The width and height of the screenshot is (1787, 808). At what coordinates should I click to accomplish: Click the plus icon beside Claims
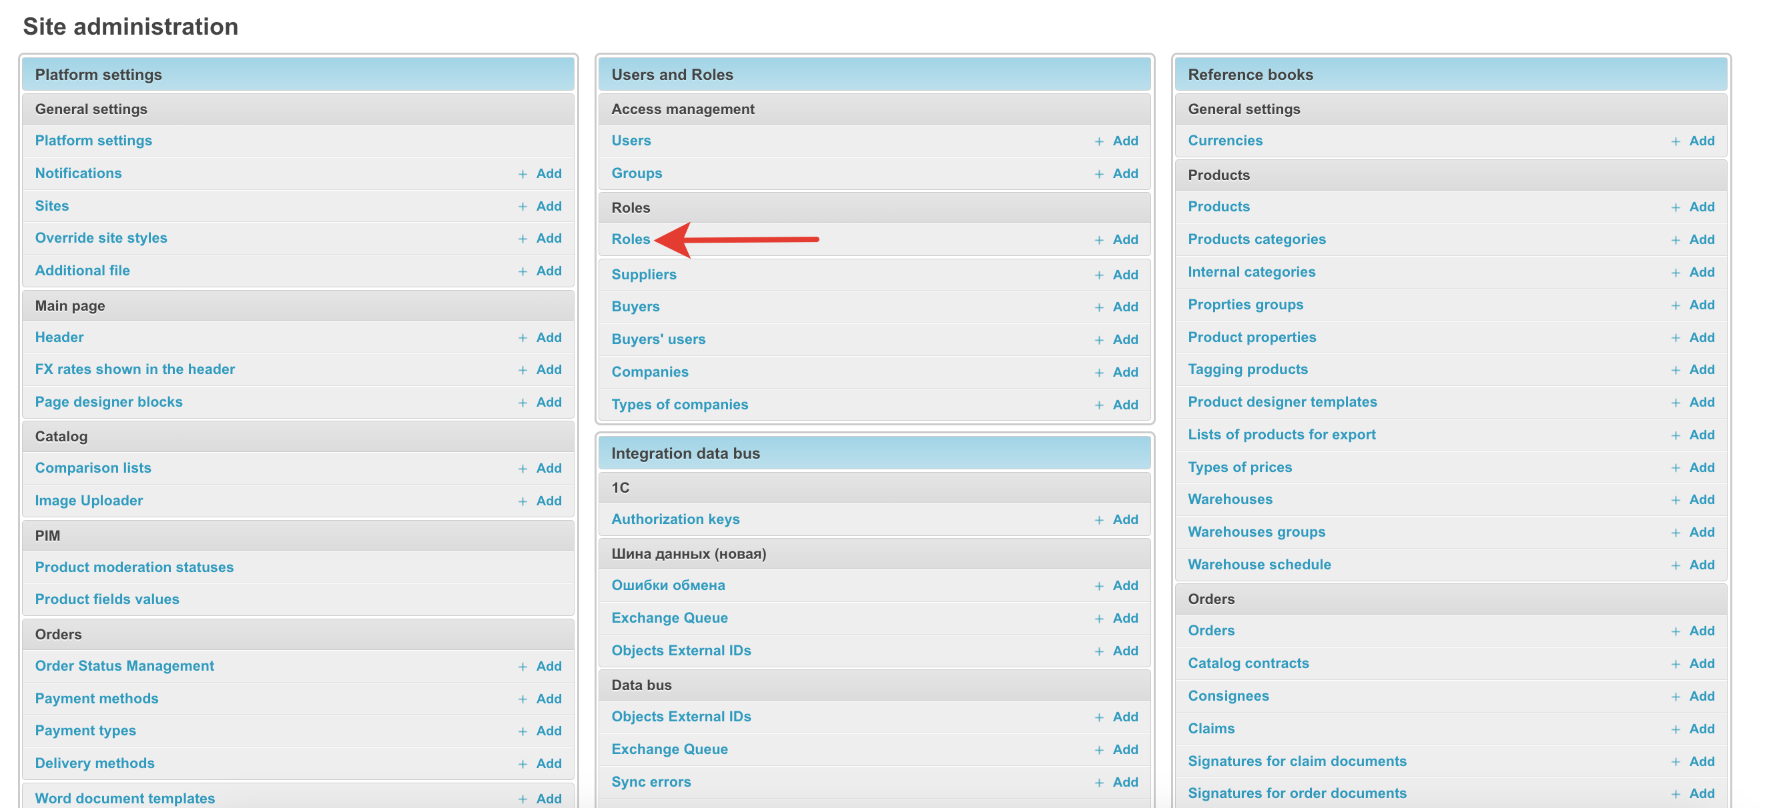[x=1676, y=729]
